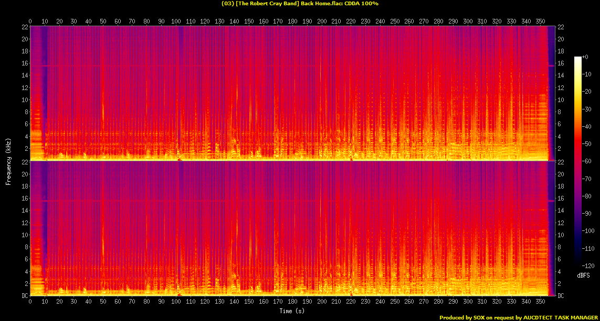Viewport: 600px width, 321px height.
Task: Select the 200 s mark on top time axis
Action: click(322, 21)
